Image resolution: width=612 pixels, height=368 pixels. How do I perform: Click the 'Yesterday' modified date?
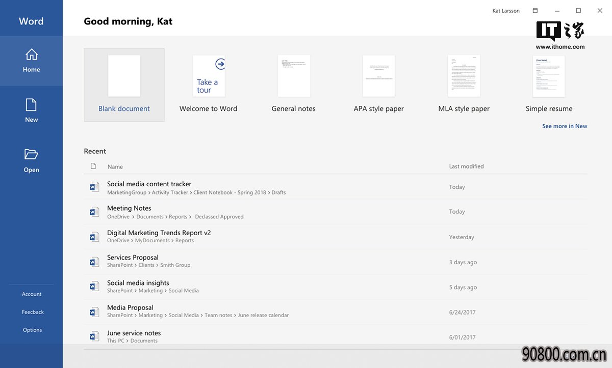[x=462, y=237]
